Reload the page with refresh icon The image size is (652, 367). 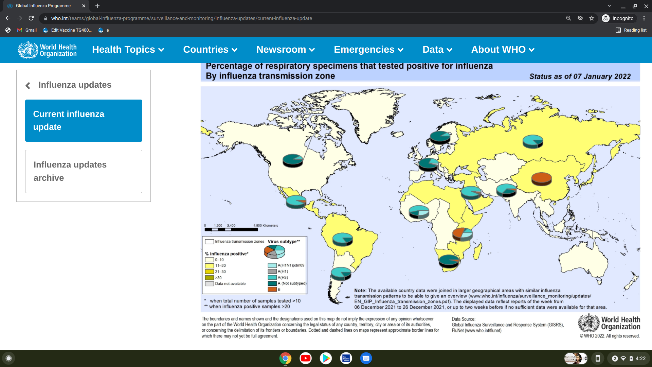pyautogui.click(x=31, y=18)
